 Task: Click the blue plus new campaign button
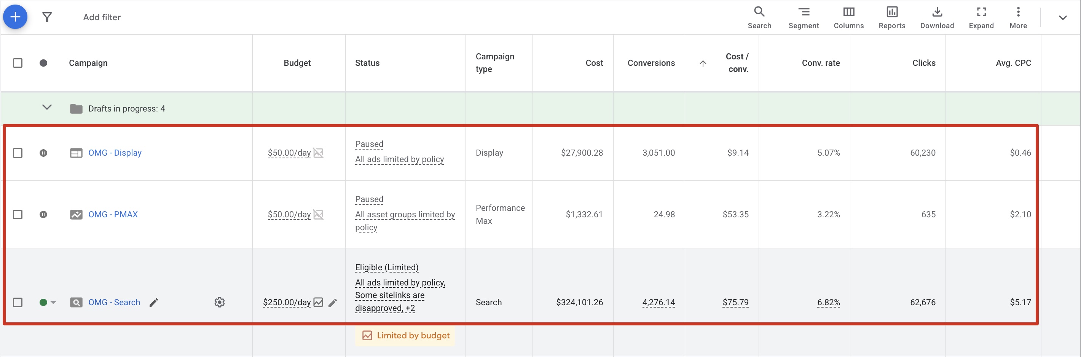click(15, 17)
